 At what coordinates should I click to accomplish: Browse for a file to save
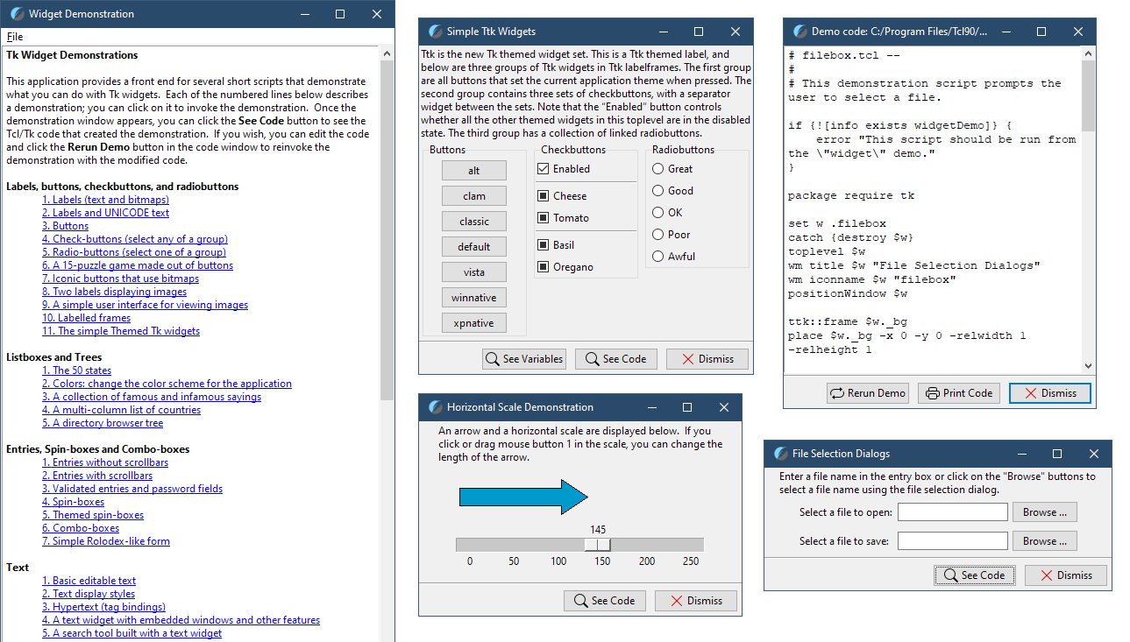pos(1044,541)
